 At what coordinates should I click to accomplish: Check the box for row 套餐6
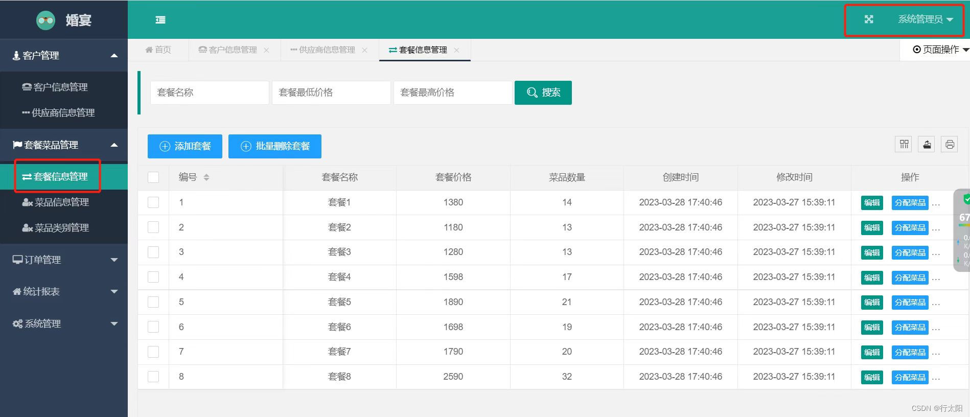pyautogui.click(x=153, y=327)
